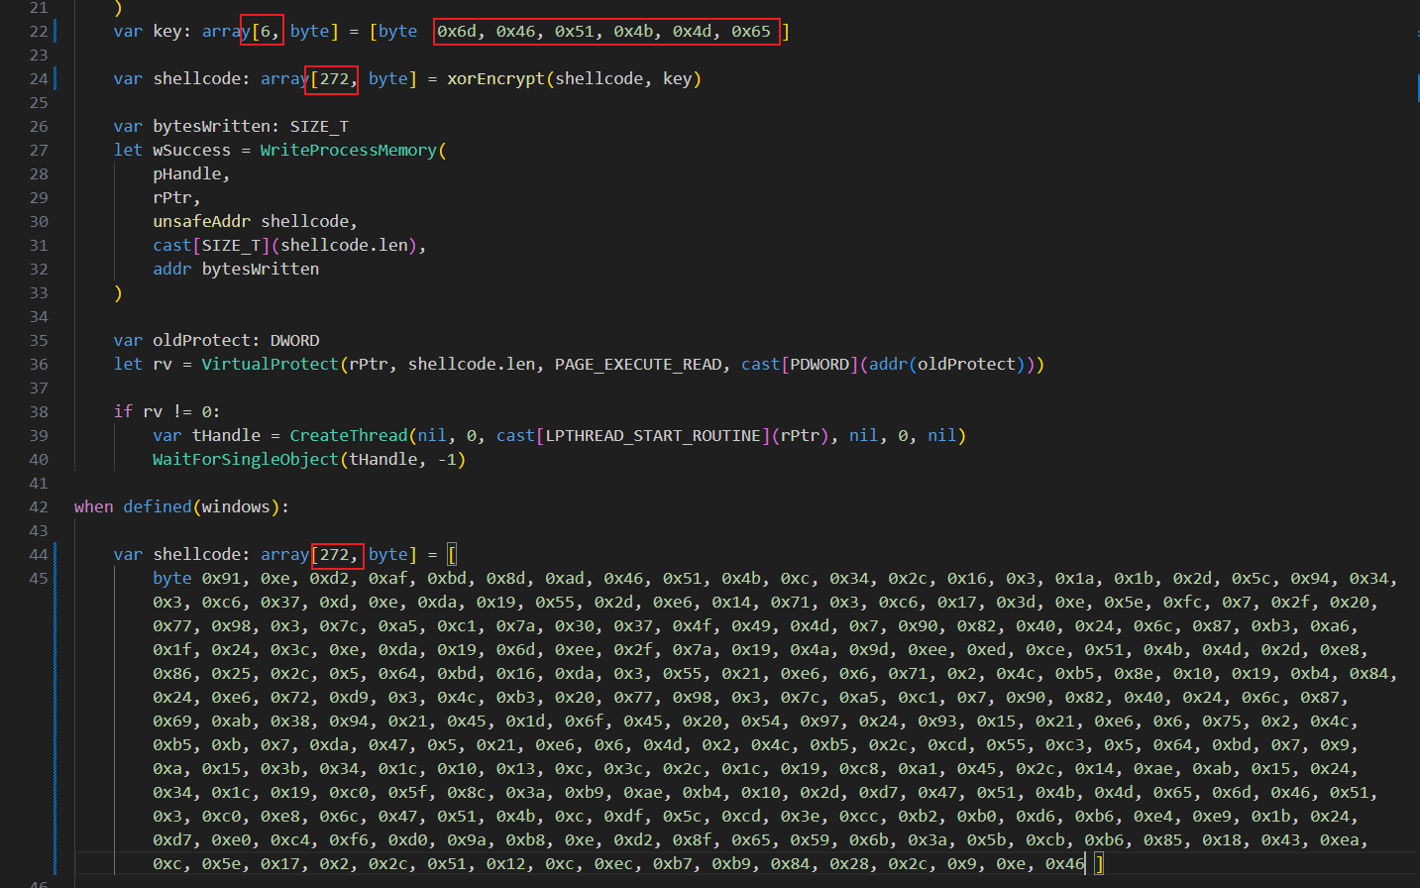Click 'addr bytesWritten' argument on line 32
Viewport: 1420px width, 888px height.
(x=236, y=270)
